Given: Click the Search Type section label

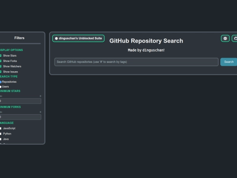Looking at the screenshot, I should click(x=9, y=76).
